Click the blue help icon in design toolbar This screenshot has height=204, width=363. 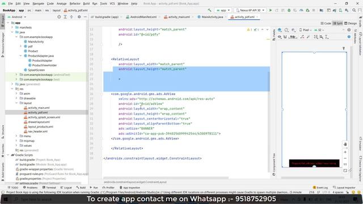(x=349, y=37)
